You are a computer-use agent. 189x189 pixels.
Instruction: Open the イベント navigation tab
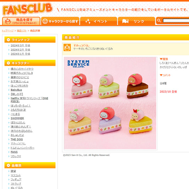click(99, 21)
